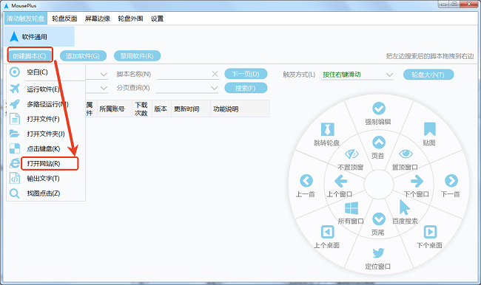
Task: Click the 所属账号 column header
Action: 115,109
